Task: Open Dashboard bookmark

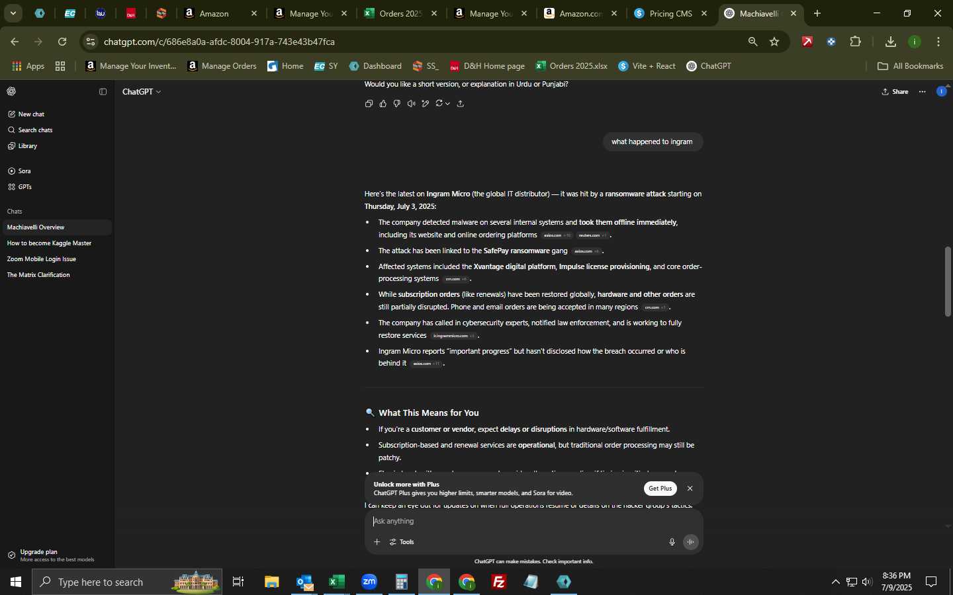Action: click(376, 66)
